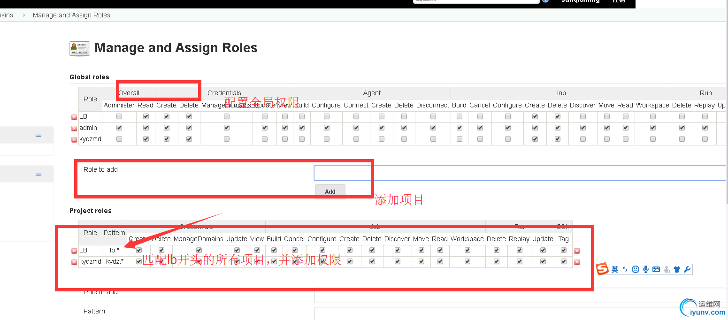Click the lb.* pattern cell
This screenshot has height=320, width=728.
[115, 251]
